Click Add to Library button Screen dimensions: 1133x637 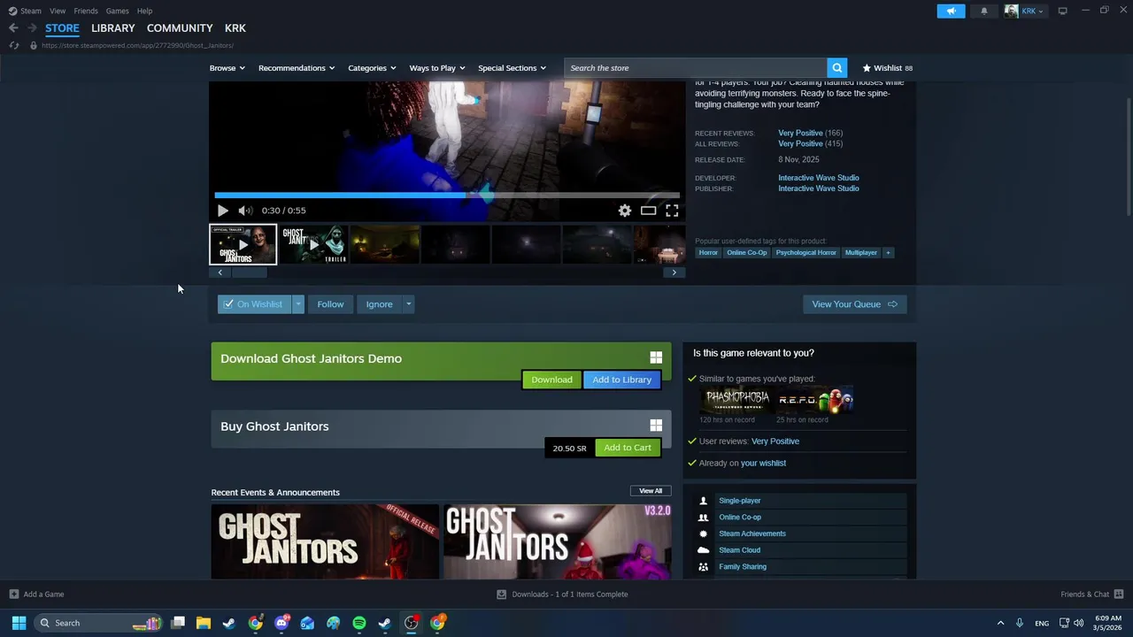tap(621, 380)
